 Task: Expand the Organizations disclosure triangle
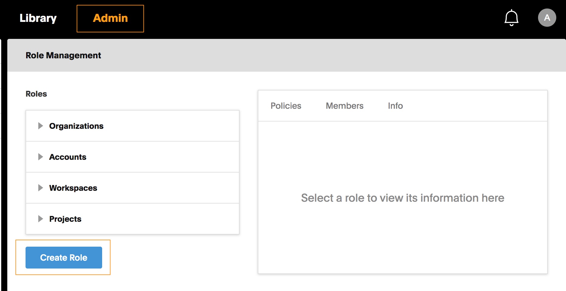point(40,126)
